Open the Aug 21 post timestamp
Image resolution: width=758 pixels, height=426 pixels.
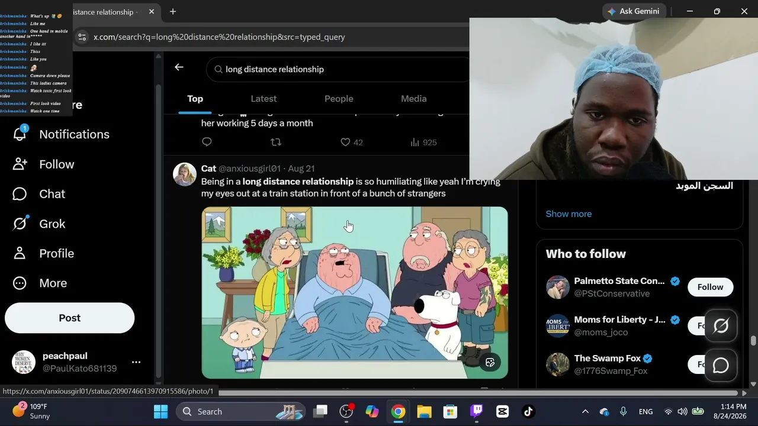(301, 169)
